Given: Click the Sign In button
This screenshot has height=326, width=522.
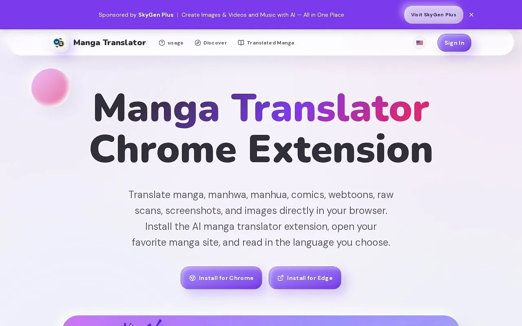Looking at the screenshot, I should (x=454, y=43).
